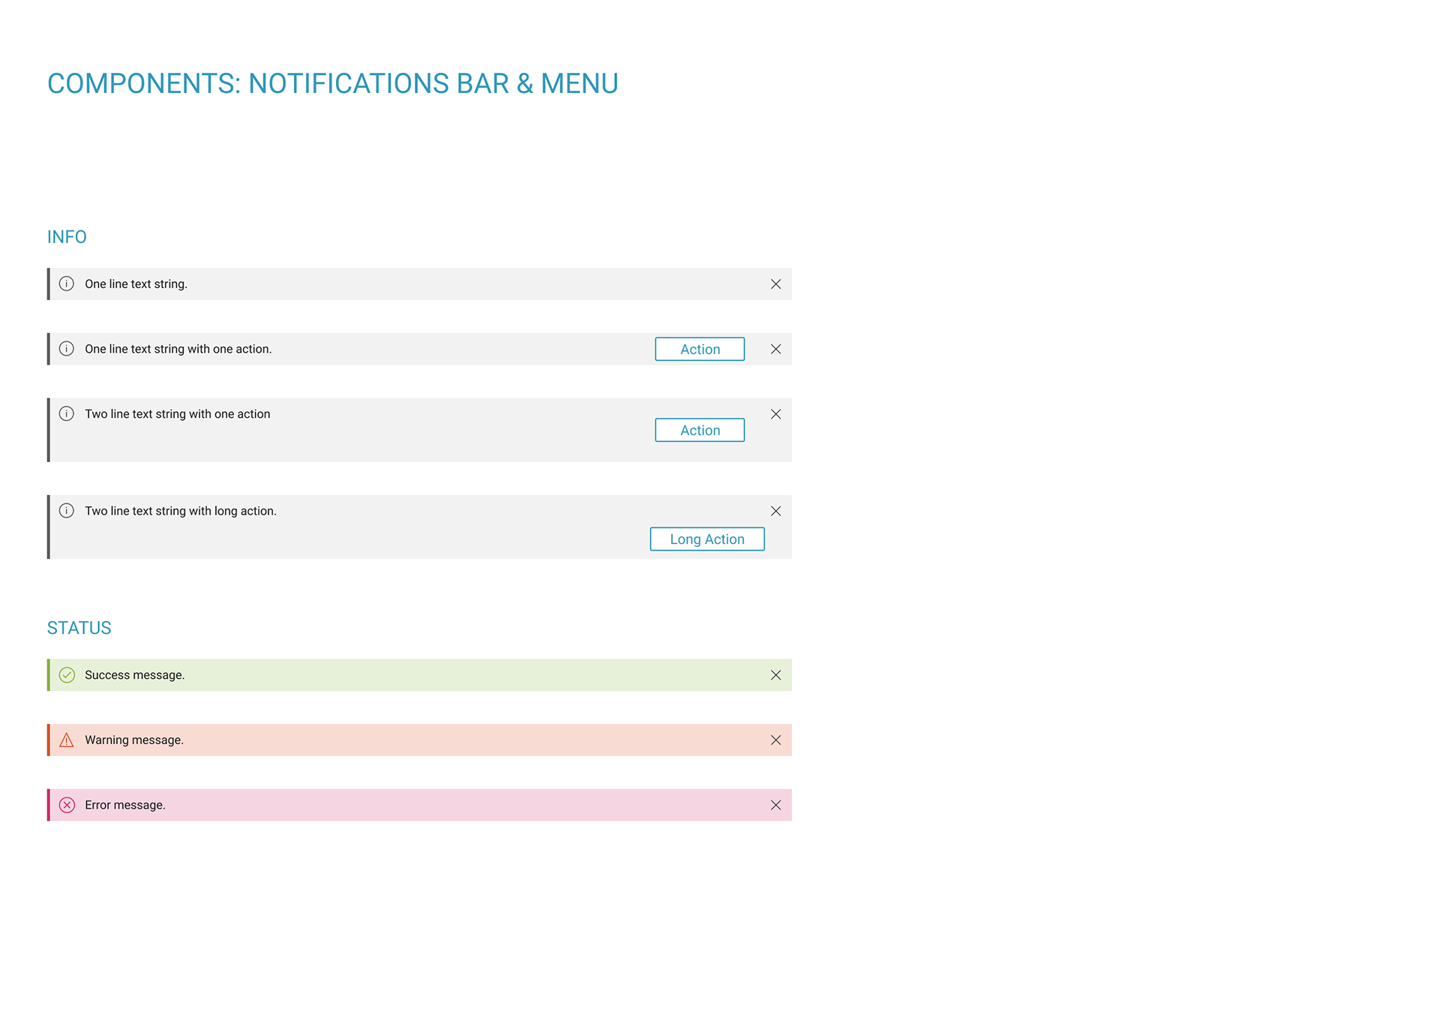Close the 'One line text string with one action.' bar
The width and height of the screenshot is (1440, 1024).
coord(775,349)
